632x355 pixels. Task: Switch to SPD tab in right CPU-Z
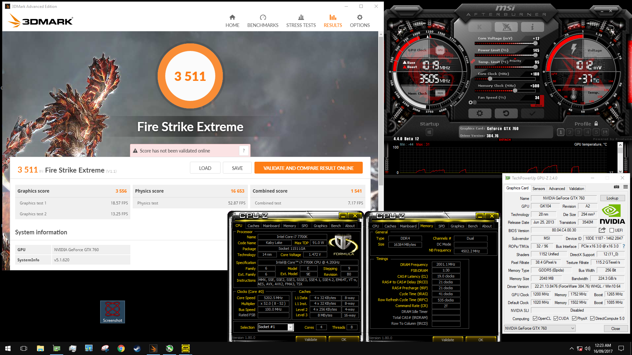(x=442, y=226)
